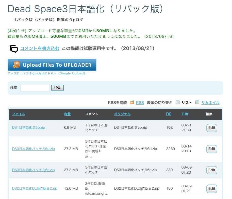Image resolution: width=232 pixels, height=199 pixels.
Task: Sort the table by 容量 column
Action: [x=67, y=114]
